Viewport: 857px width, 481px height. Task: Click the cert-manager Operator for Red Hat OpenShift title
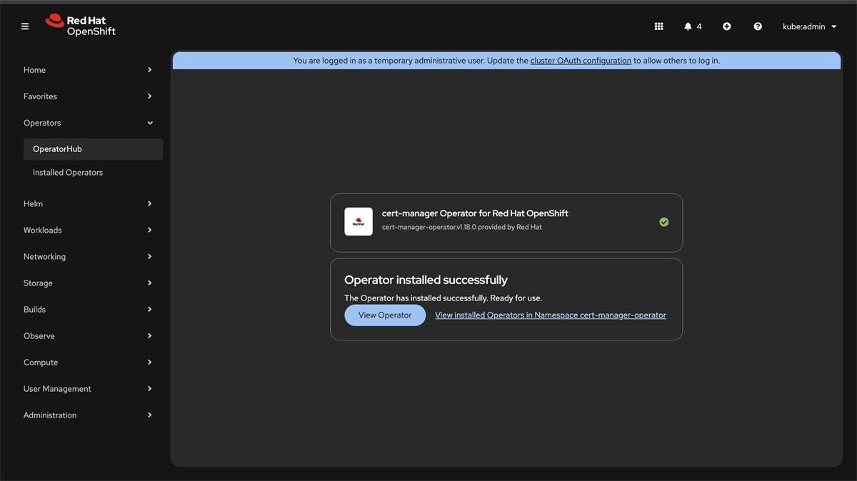pyautogui.click(x=475, y=213)
